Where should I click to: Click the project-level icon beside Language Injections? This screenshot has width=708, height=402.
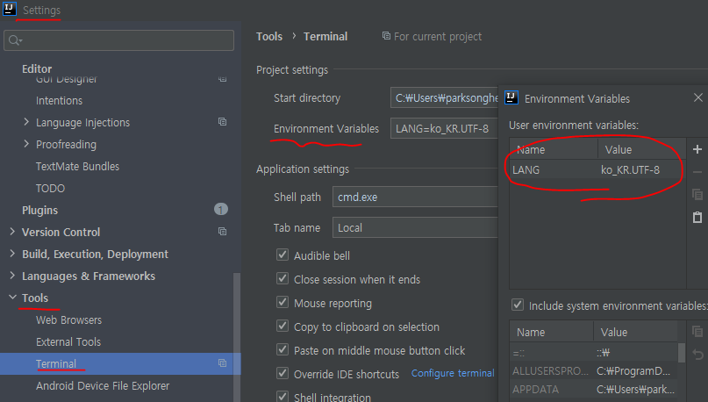coord(222,121)
